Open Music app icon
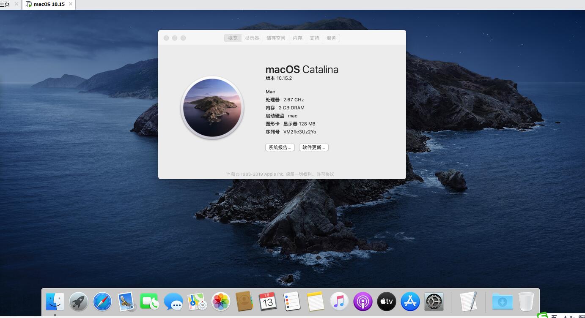585x318 pixels. point(339,302)
